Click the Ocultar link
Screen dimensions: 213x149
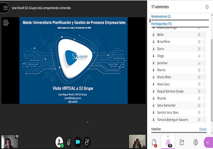click(203, 129)
